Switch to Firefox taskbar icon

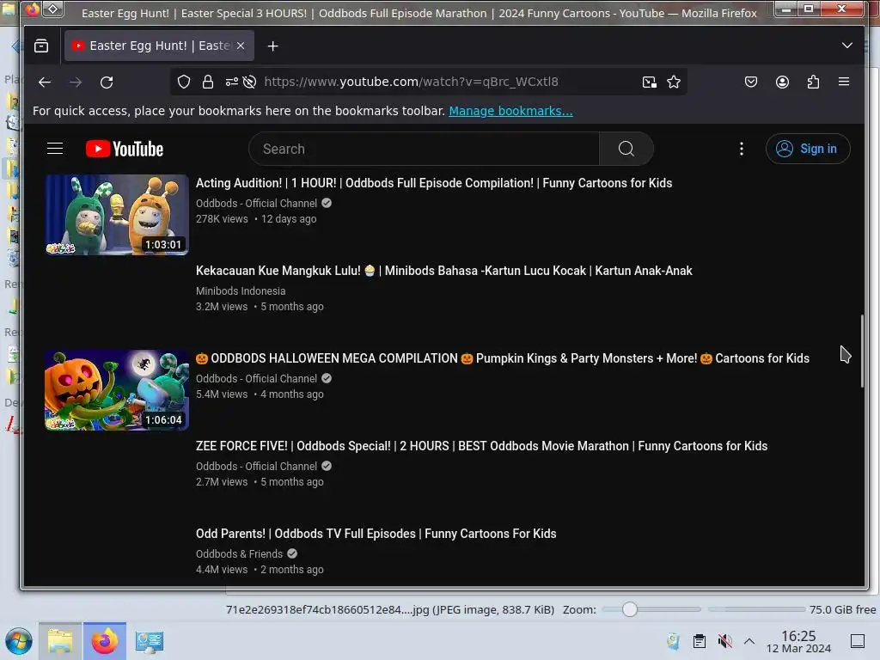click(x=105, y=641)
